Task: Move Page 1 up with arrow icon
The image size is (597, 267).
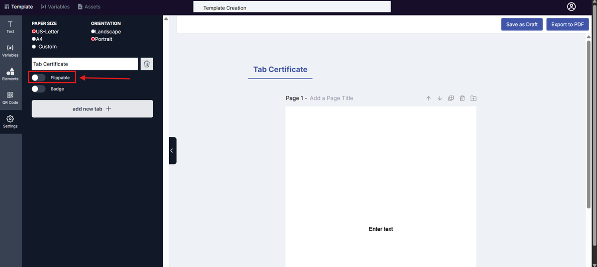Action: click(428, 98)
